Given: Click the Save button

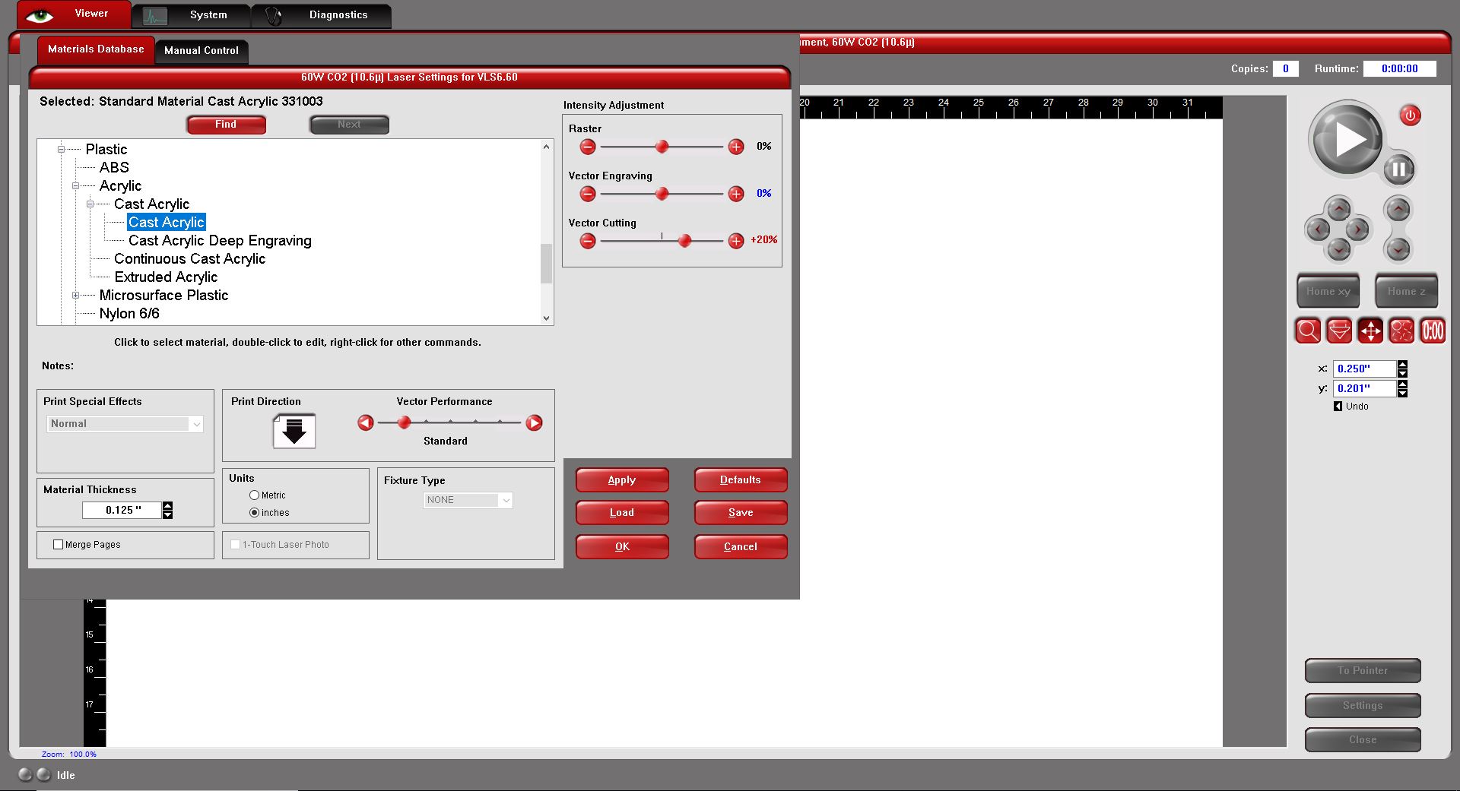Looking at the screenshot, I should click(x=741, y=513).
